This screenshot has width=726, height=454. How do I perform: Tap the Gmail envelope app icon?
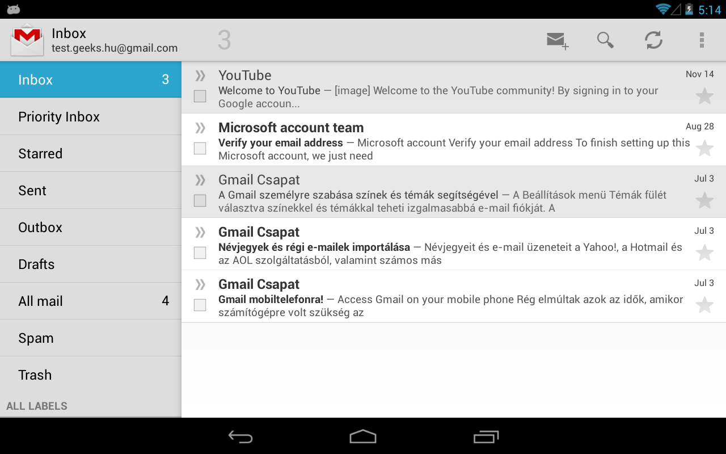coord(27,40)
